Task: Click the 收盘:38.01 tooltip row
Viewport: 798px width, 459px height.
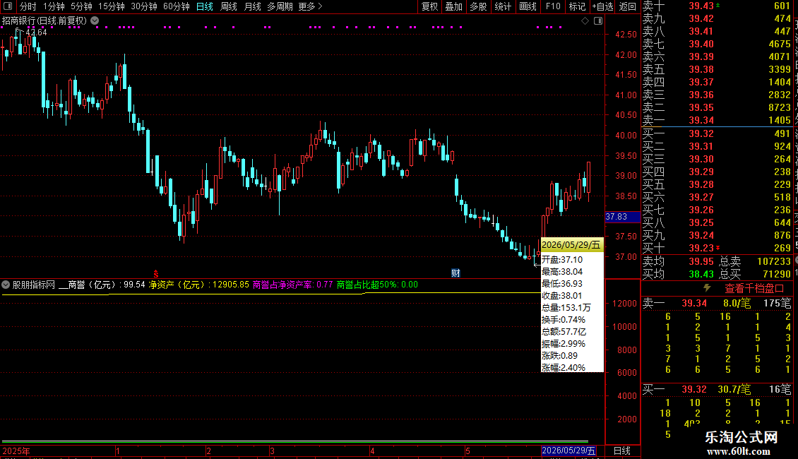Action: point(562,296)
